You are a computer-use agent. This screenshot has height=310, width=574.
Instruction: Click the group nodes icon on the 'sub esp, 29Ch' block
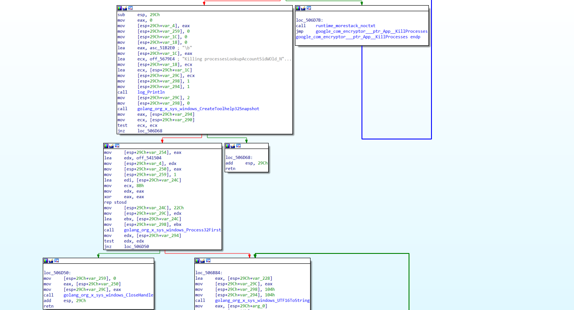[x=130, y=8]
